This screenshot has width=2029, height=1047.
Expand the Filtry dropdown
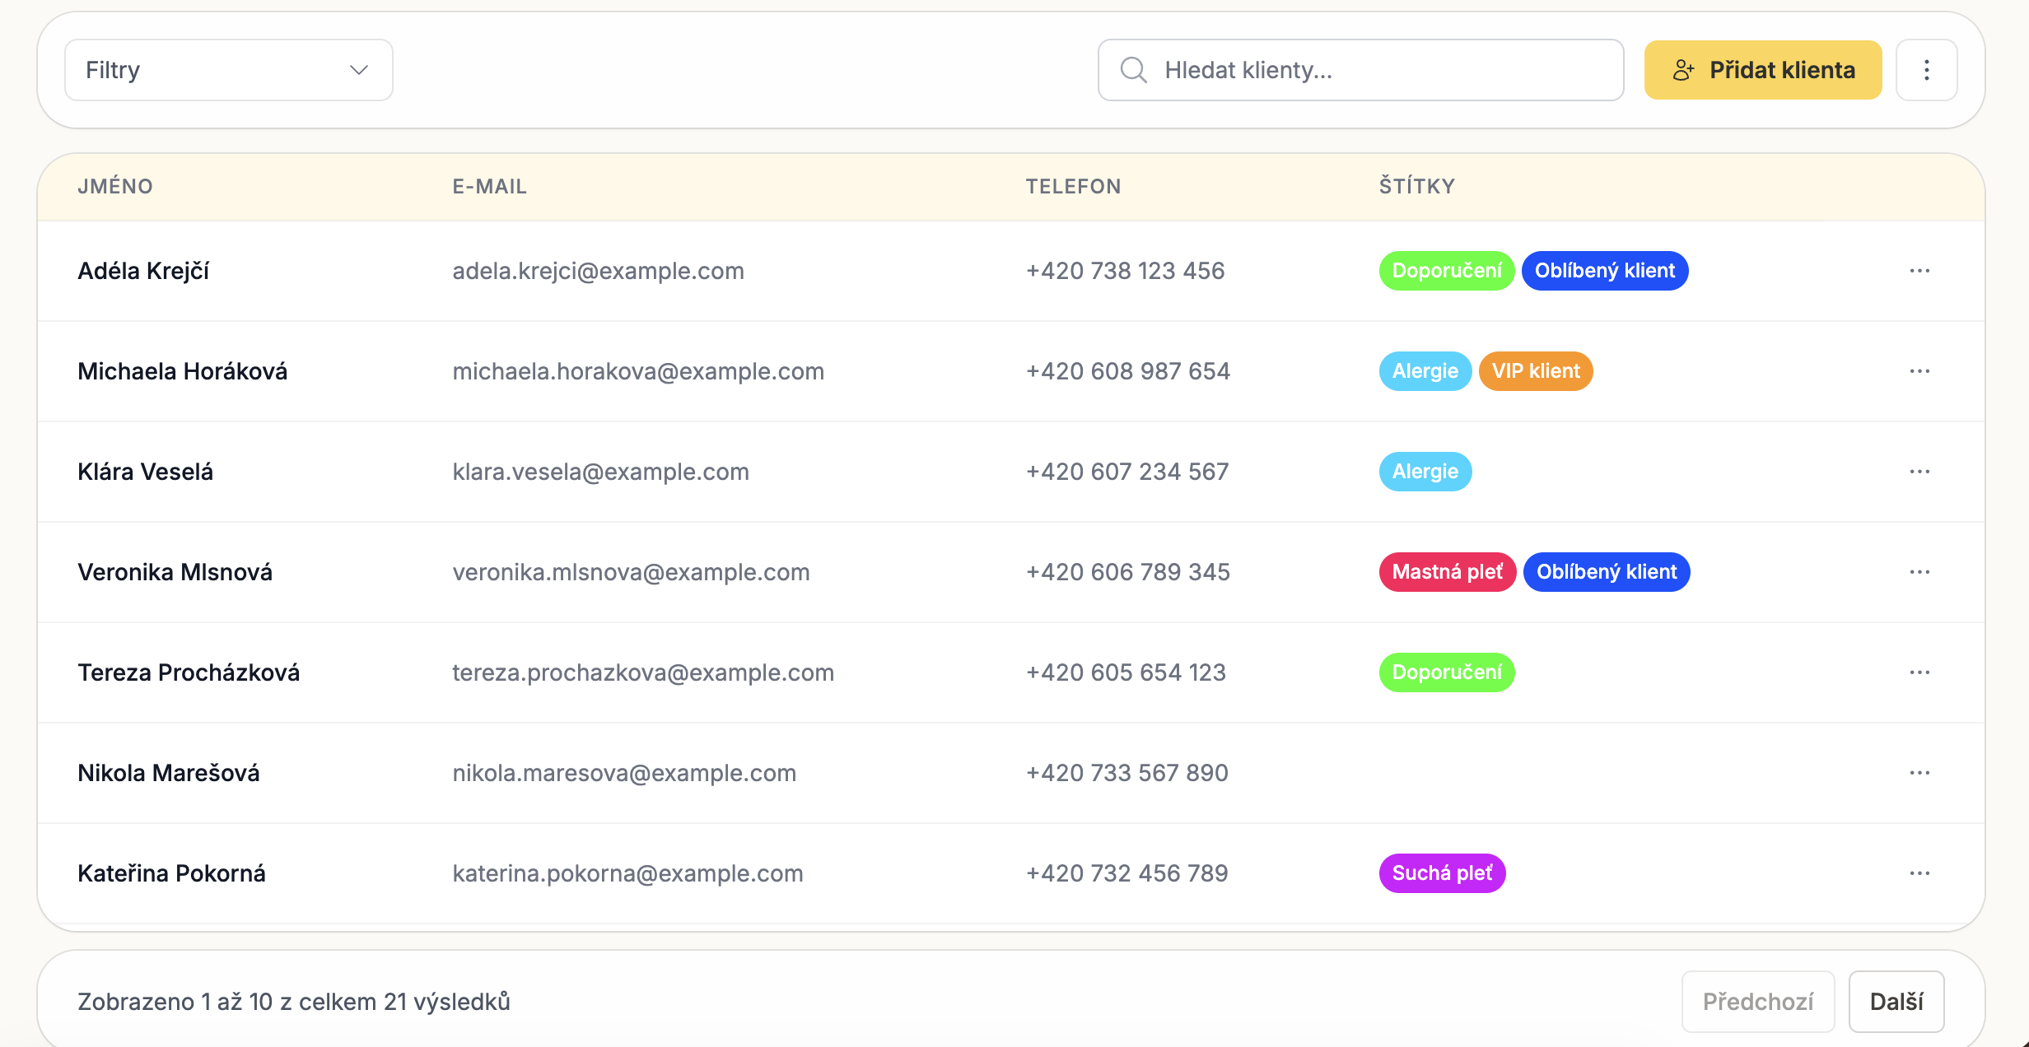pyautogui.click(x=229, y=70)
